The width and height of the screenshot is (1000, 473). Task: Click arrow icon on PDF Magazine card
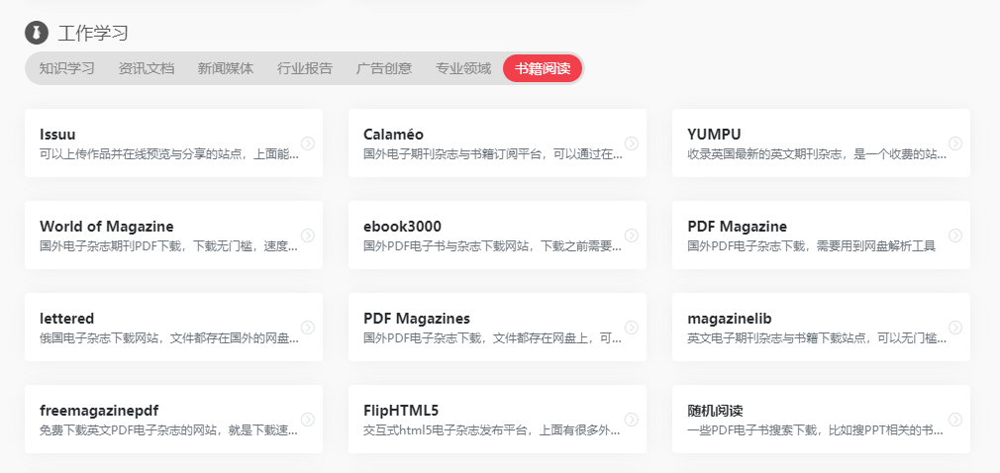(x=955, y=236)
